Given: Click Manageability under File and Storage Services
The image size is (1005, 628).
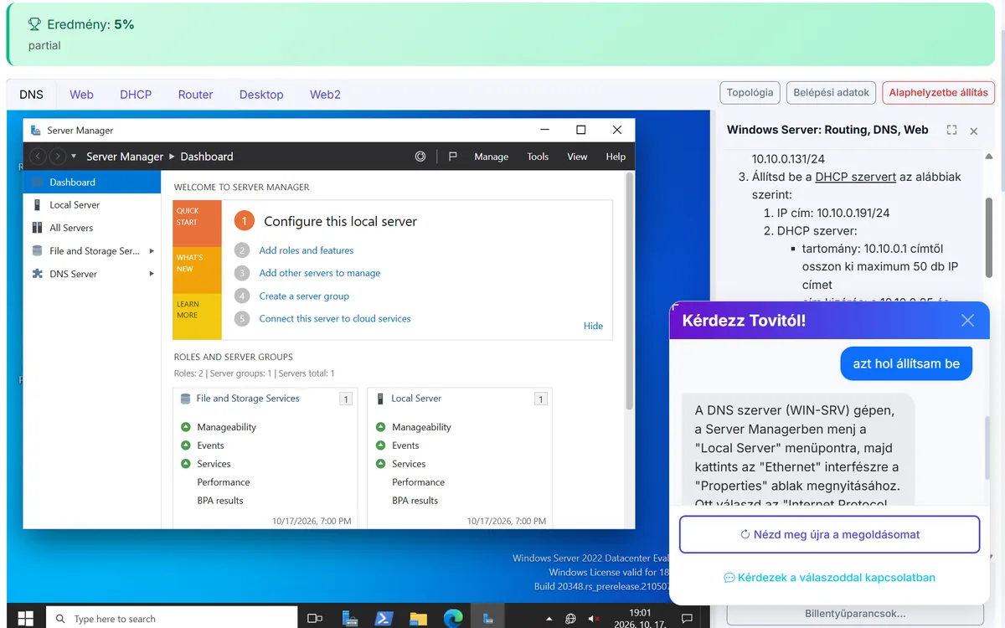Looking at the screenshot, I should coord(226,427).
